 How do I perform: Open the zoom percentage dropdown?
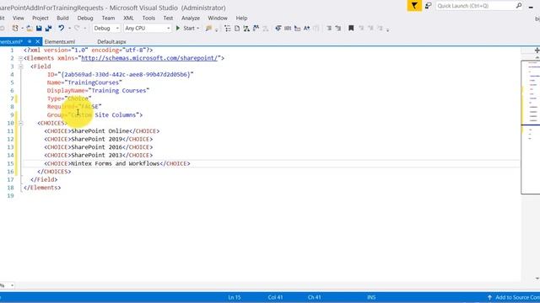tap(13, 285)
